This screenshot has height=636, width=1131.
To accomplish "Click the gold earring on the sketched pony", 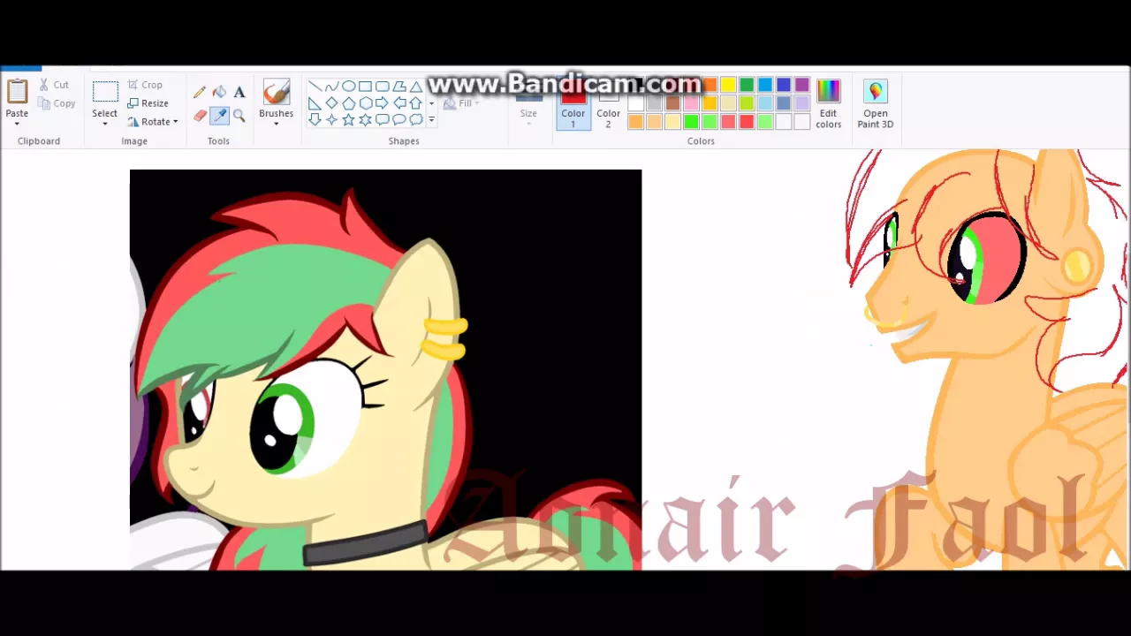I will click(x=1076, y=266).
